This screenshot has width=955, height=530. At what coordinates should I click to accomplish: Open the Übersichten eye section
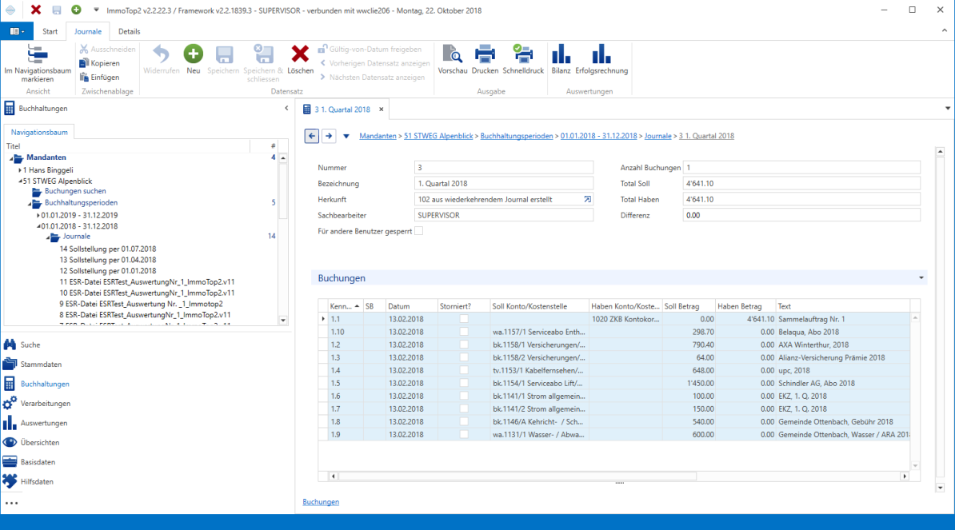click(x=10, y=442)
